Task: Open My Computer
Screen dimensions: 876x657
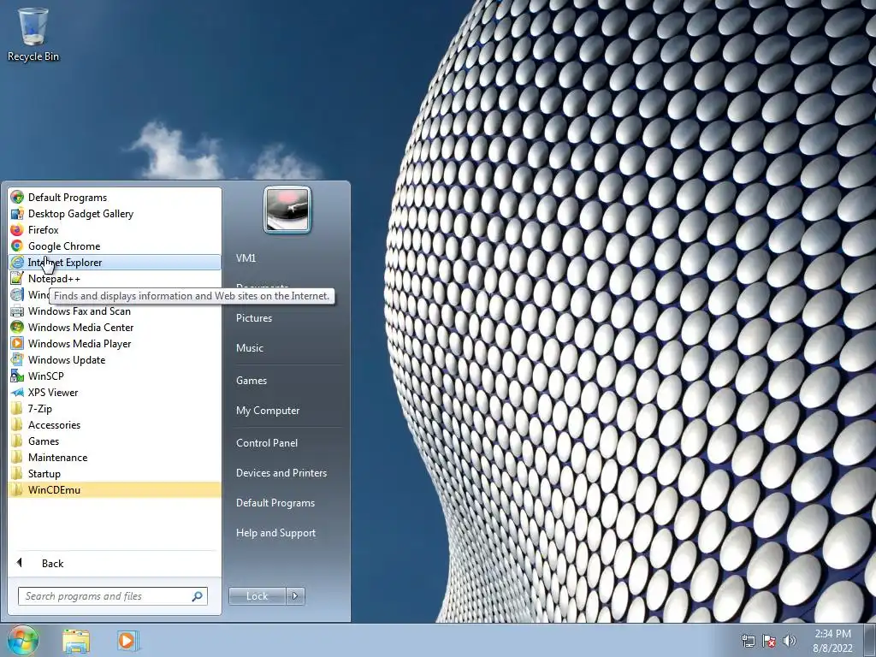Action: tap(268, 410)
